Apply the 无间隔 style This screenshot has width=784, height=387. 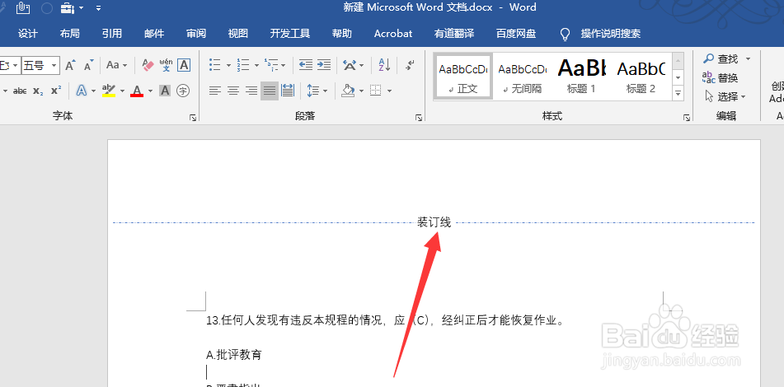(x=523, y=77)
